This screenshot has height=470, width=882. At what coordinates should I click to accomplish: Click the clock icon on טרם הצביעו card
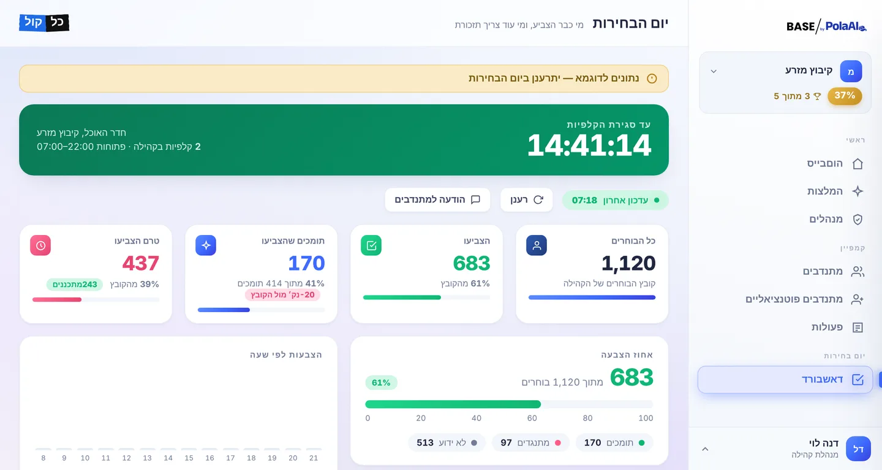tap(40, 245)
